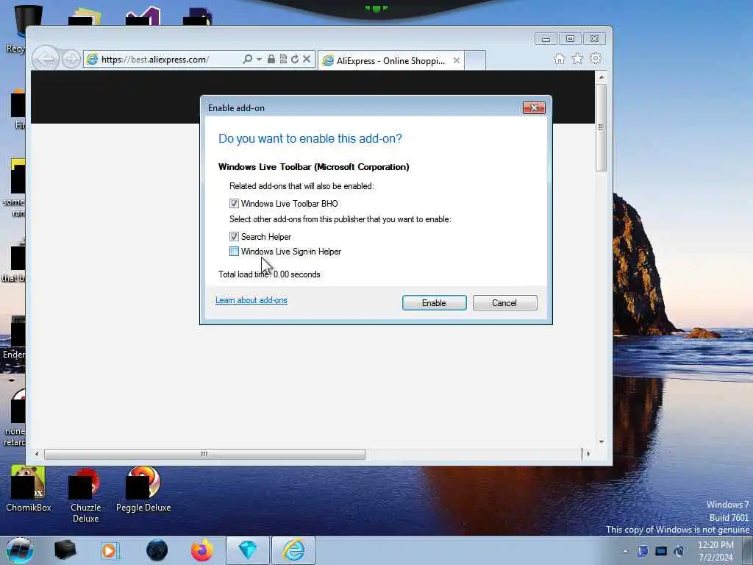Open ChomikBox desktop shortcut
The height and width of the screenshot is (565, 753).
click(29, 488)
